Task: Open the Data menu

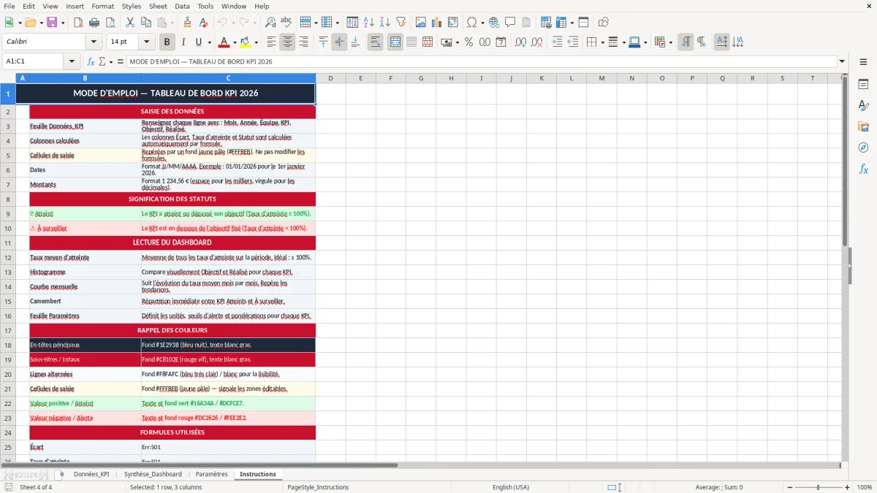Action: 182,6
